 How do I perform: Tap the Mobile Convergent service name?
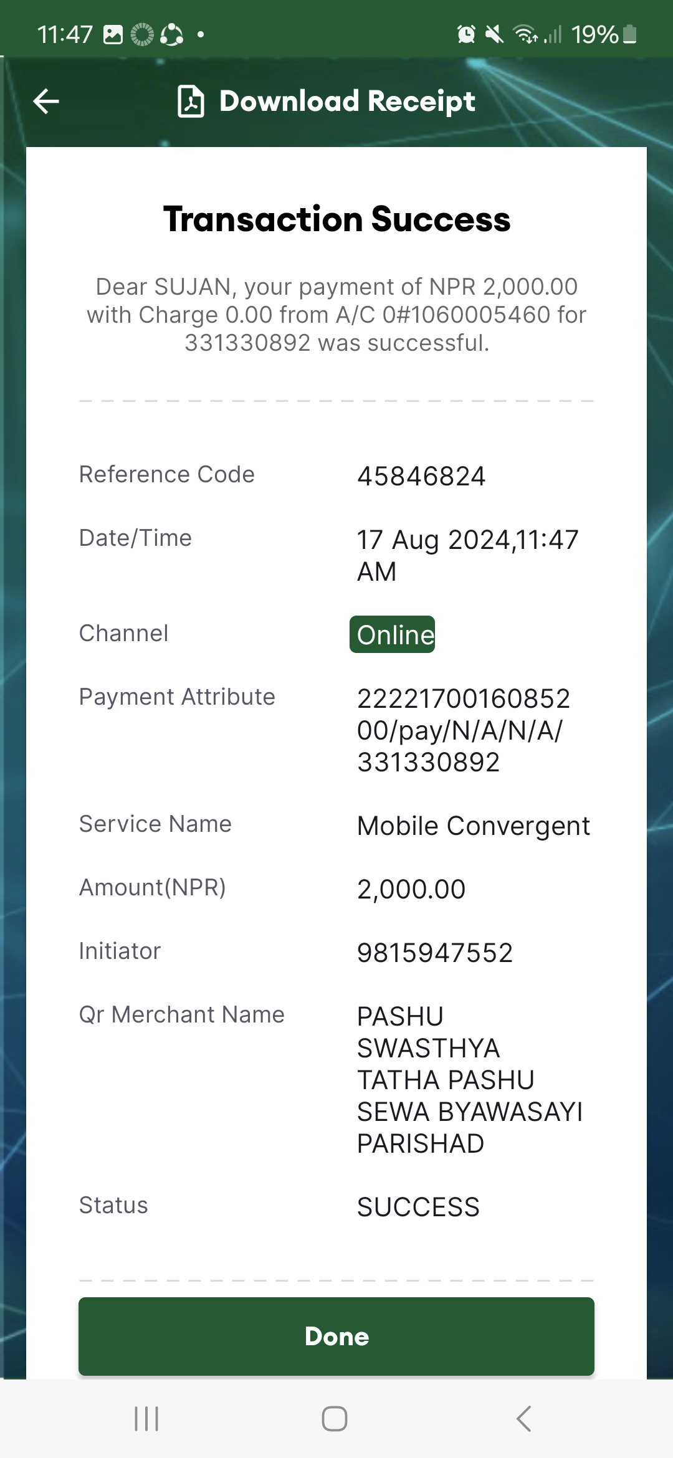(474, 826)
